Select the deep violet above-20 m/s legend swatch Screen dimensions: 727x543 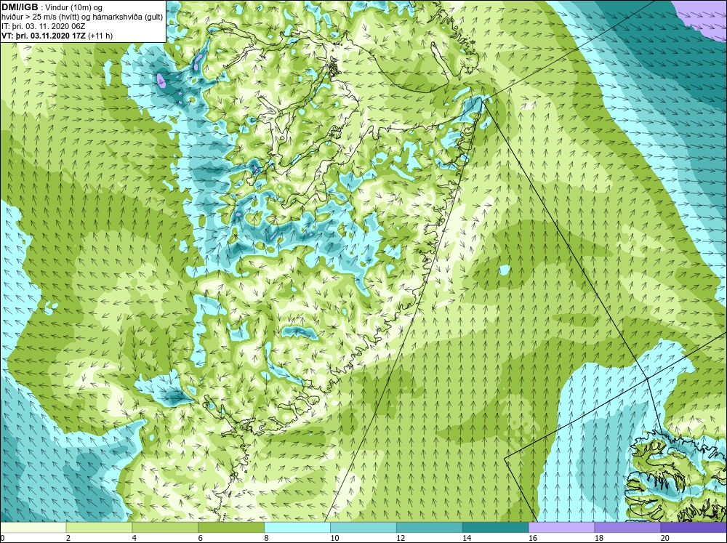[694, 528]
